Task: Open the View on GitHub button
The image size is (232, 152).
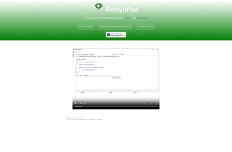Action: 86,27
